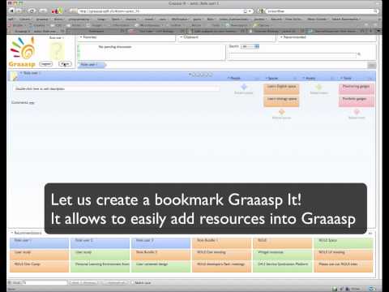The width and height of the screenshot is (389, 292).
Task: Select recommended User centered design card
Action: coord(161,267)
